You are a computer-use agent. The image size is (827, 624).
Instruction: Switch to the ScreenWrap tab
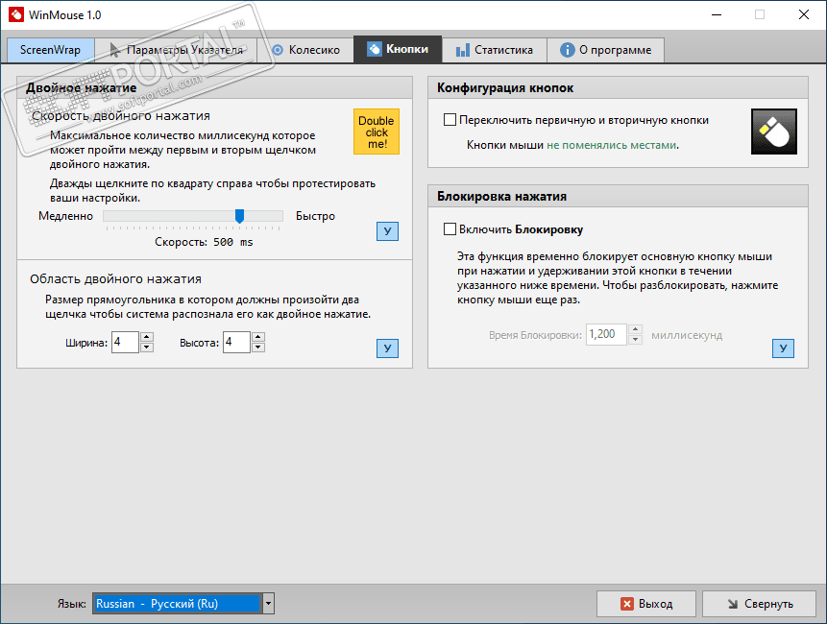51,50
